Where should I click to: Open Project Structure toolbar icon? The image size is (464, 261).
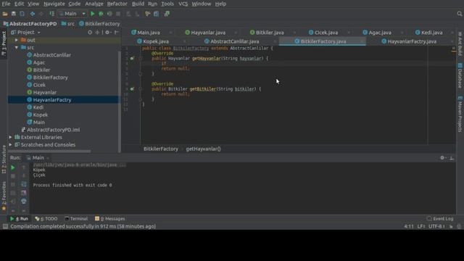[157, 14]
